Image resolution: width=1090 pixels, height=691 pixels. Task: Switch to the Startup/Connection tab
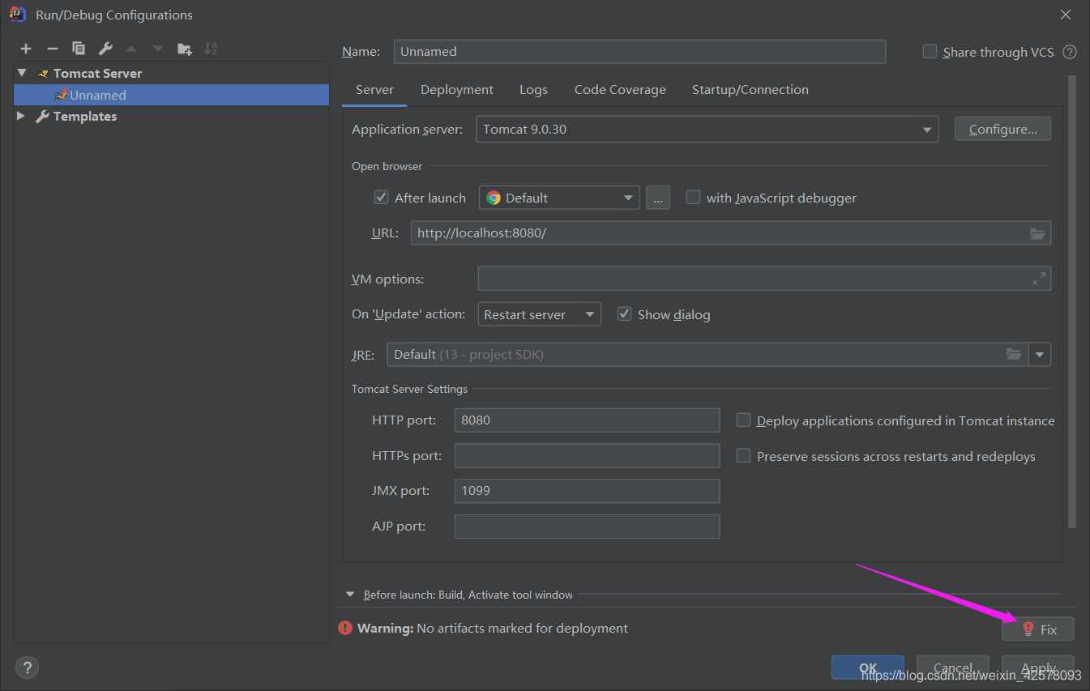[750, 90]
